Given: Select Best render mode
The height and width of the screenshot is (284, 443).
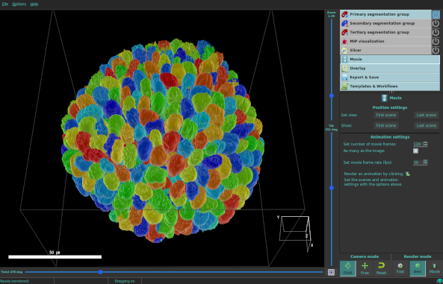Looking at the screenshot, I should [x=418, y=268].
